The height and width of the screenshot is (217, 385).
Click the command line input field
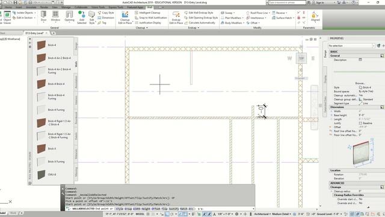[160, 209]
